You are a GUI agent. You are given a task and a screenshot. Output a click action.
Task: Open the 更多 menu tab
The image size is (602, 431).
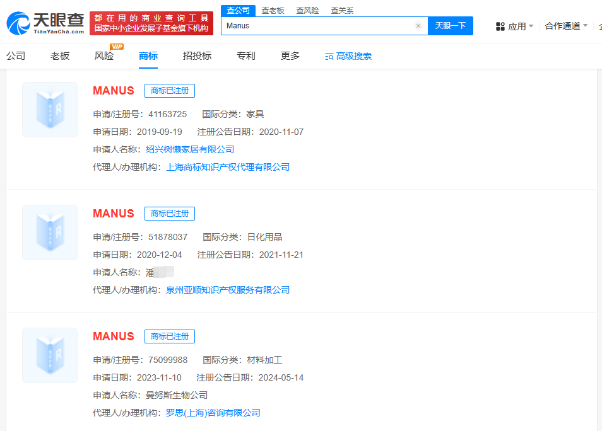point(290,56)
